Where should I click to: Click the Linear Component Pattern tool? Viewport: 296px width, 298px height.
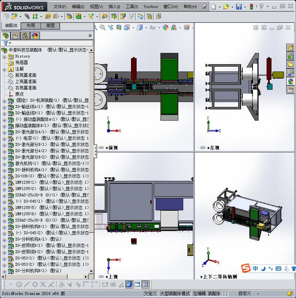(35, 16)
